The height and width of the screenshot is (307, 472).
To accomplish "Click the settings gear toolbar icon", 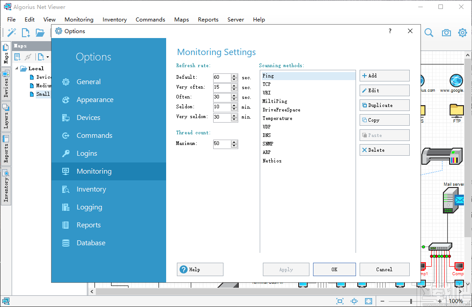I will 462,33.
